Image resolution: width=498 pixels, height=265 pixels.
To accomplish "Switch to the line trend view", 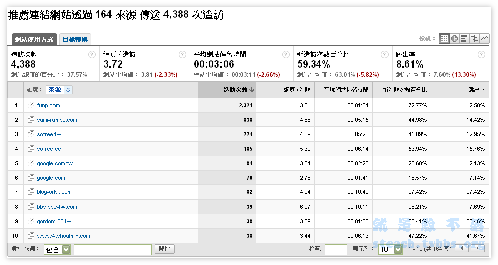I will pyautogui.click(x=484, y=38).
